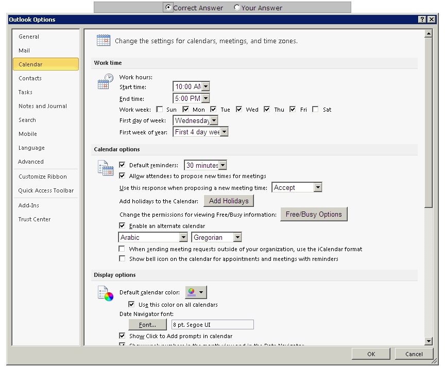The height and width of the screenshot is (369, 445).
Task: Open the Quick Access Toolbar category
Action: (46, 190)
